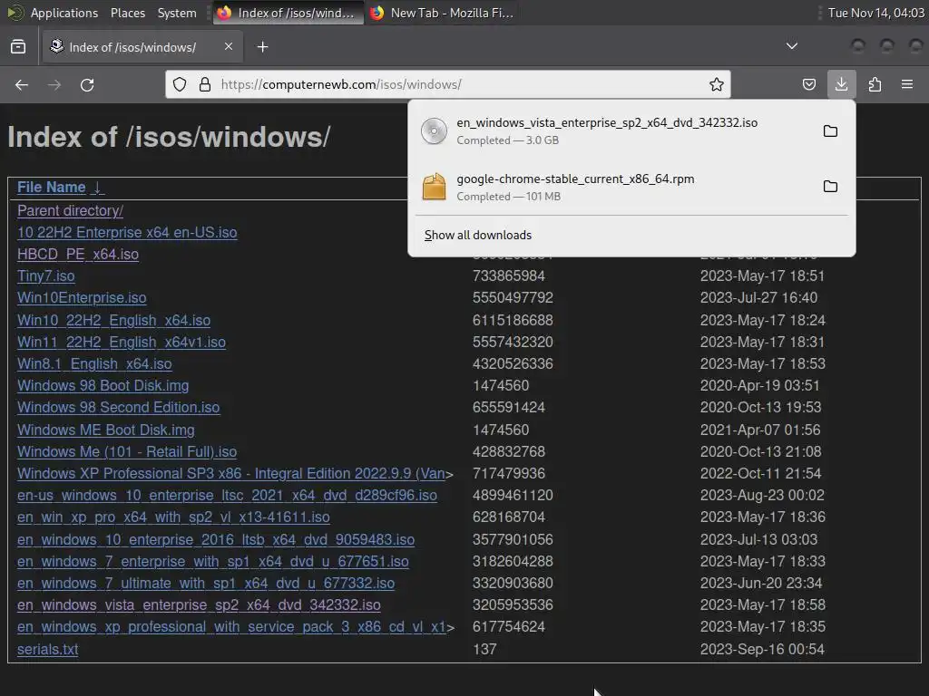
Task: Download en_win_xp_pro_x64_with_sp2 iso
Action: pyautogui.click(x=173, y=517)
